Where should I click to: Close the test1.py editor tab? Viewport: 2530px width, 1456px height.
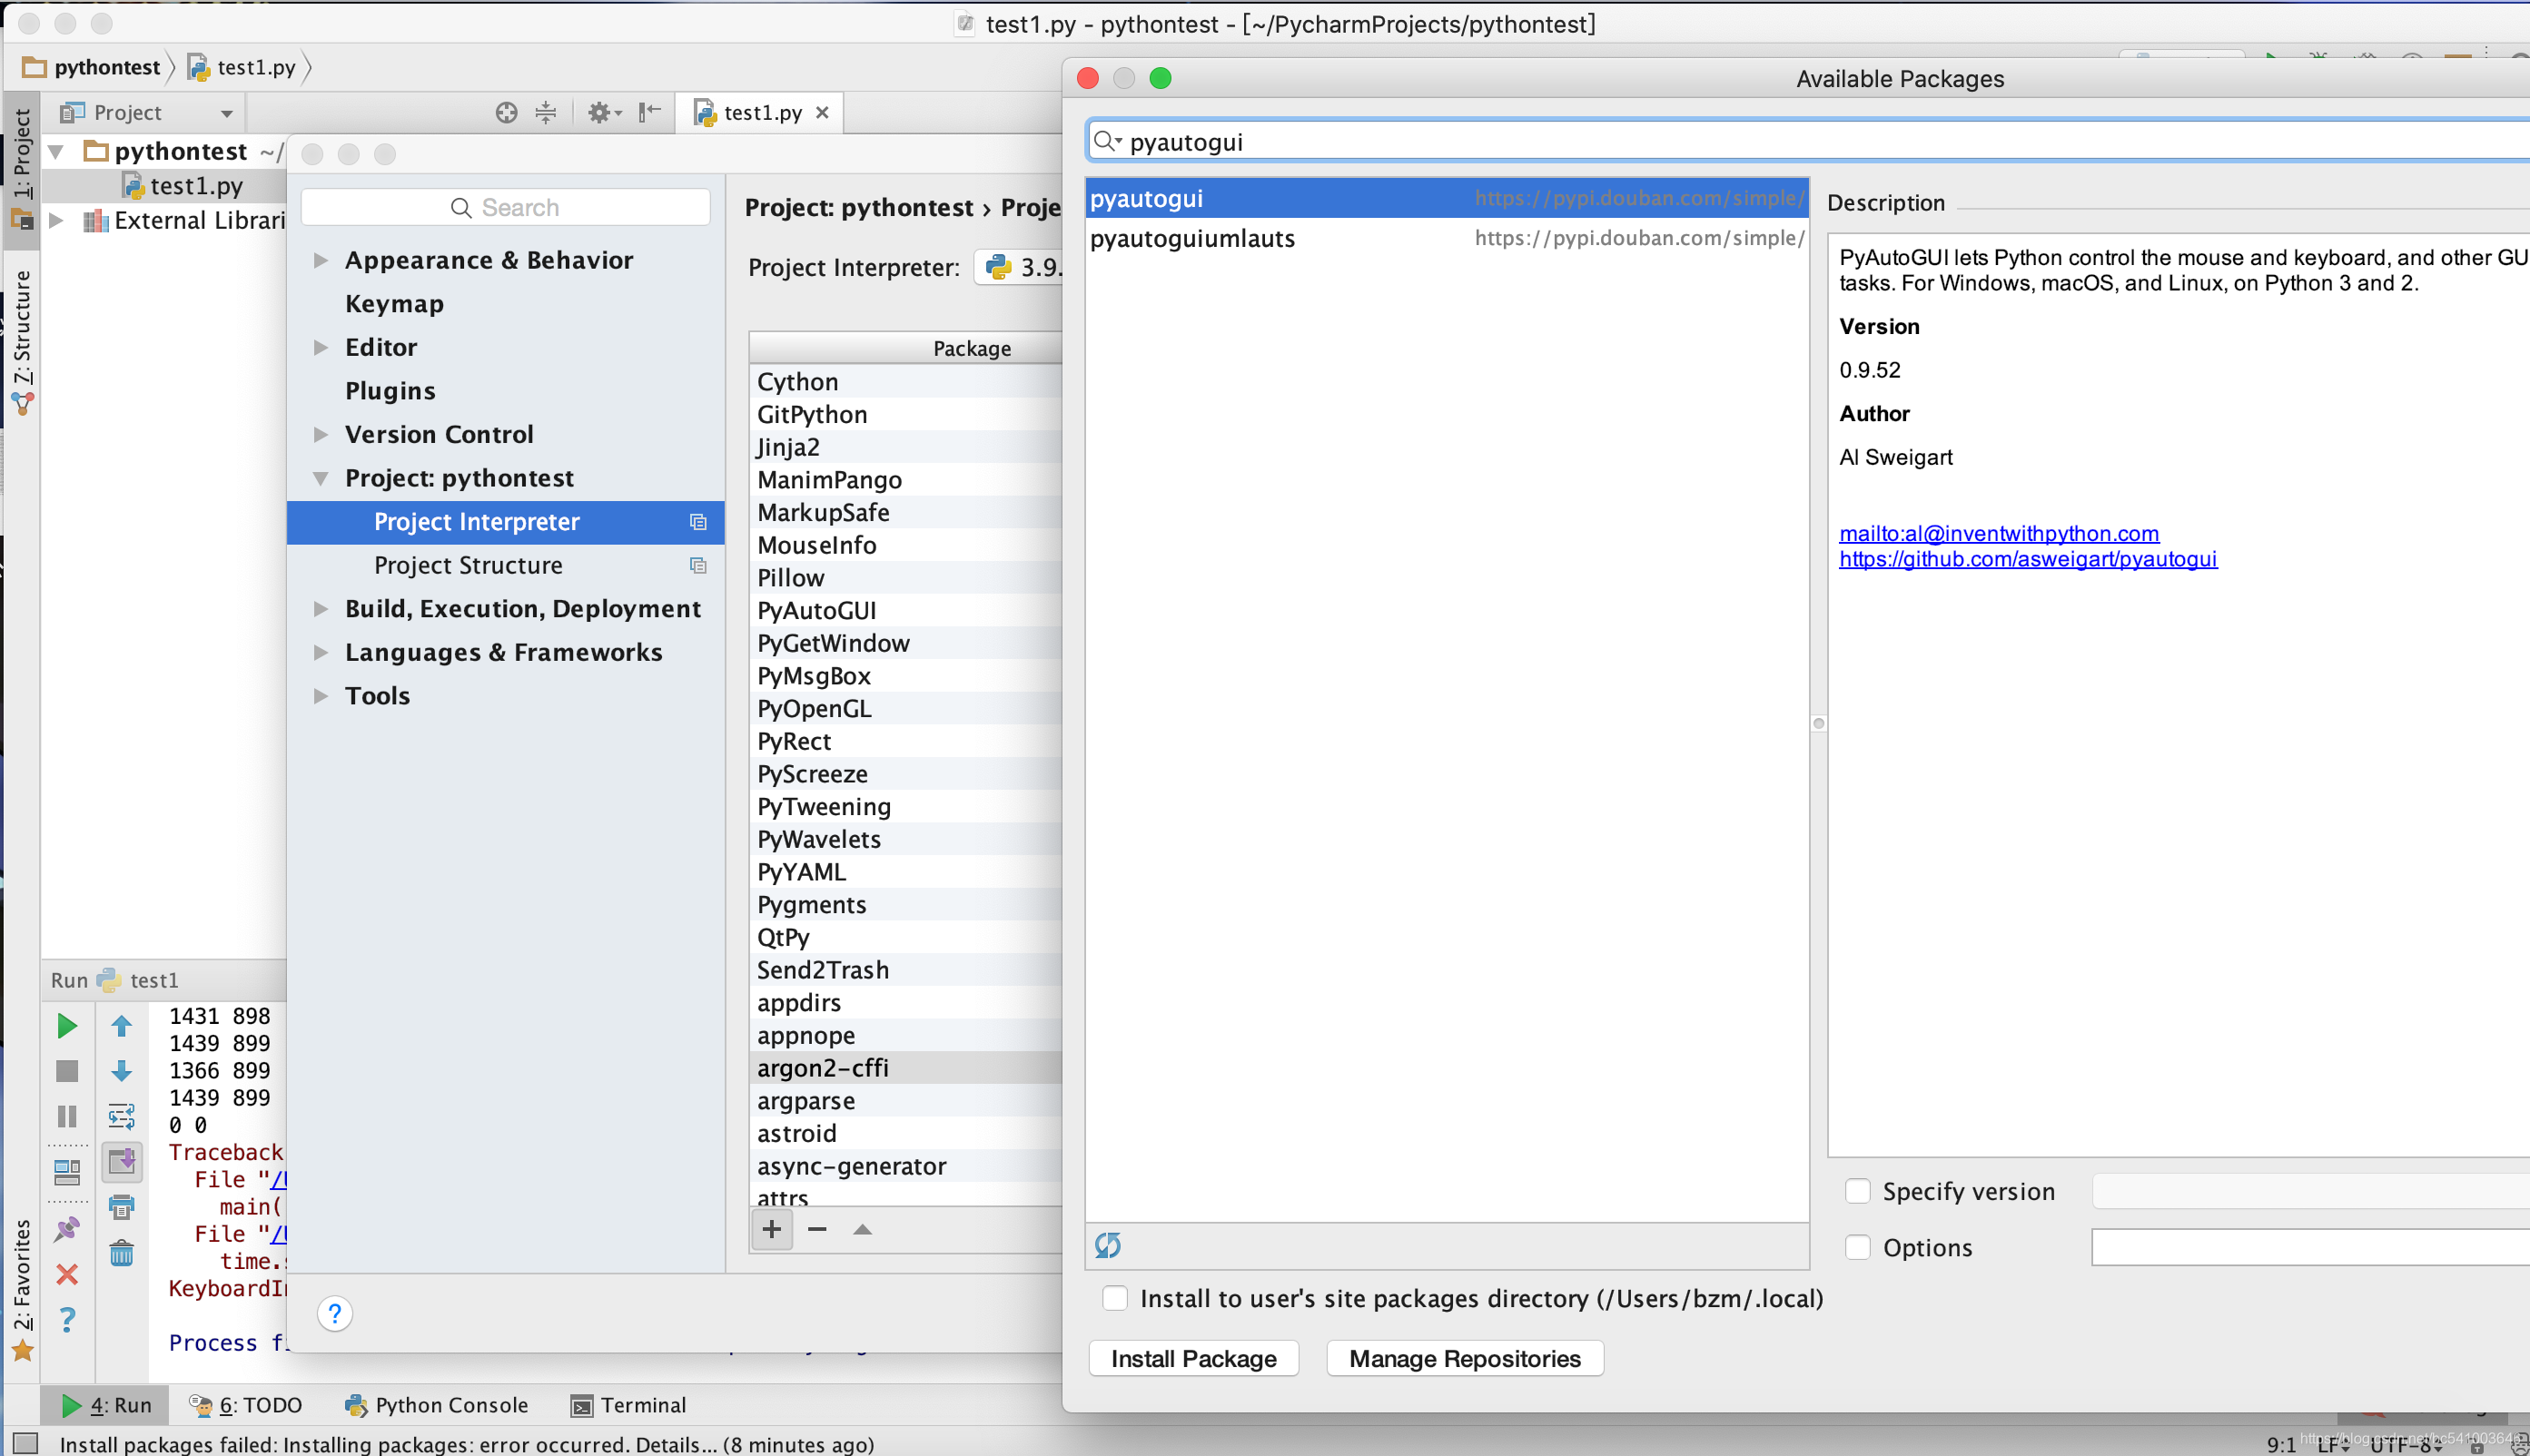click(823, 113)
